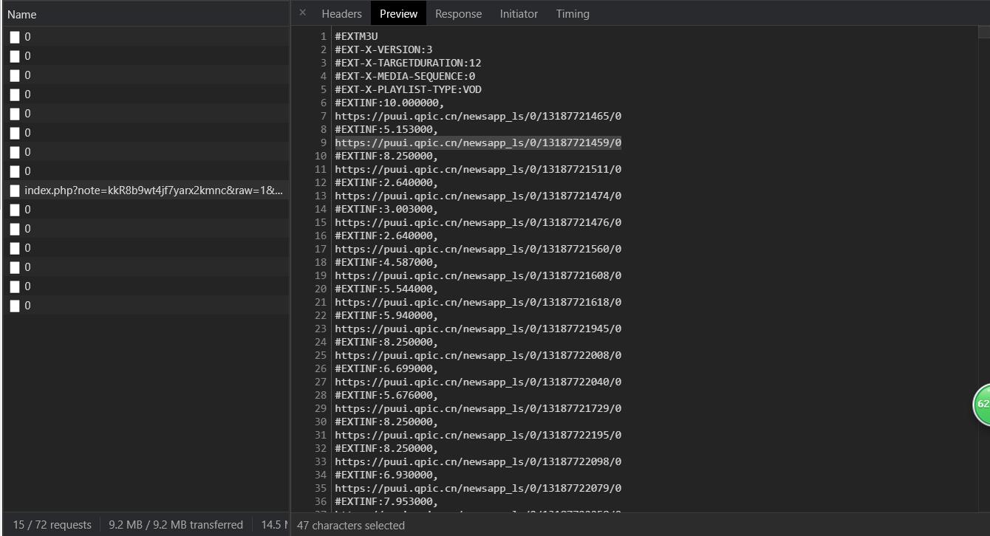
Task: Click the #EXTINF:6.699000 line
Action: coord(386,368)
